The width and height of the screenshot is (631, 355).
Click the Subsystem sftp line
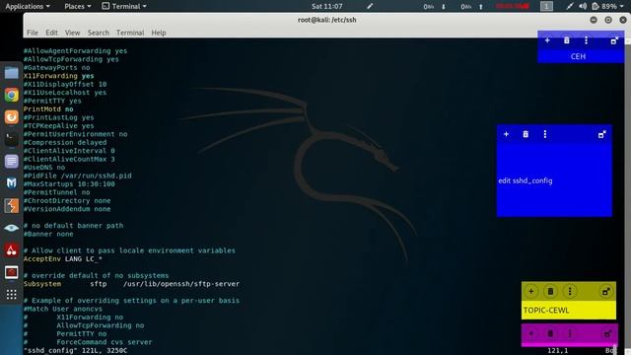131,284
